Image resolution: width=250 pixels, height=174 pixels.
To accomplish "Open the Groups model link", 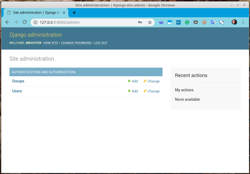I will click(18, 81).
